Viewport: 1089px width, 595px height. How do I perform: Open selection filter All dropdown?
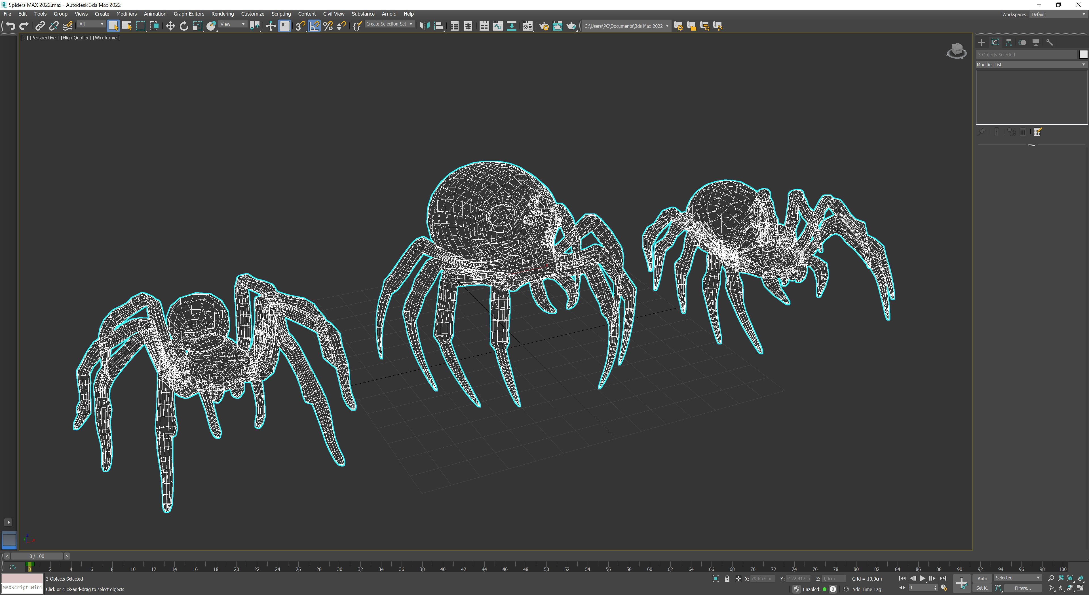click(x=91, y=24)
